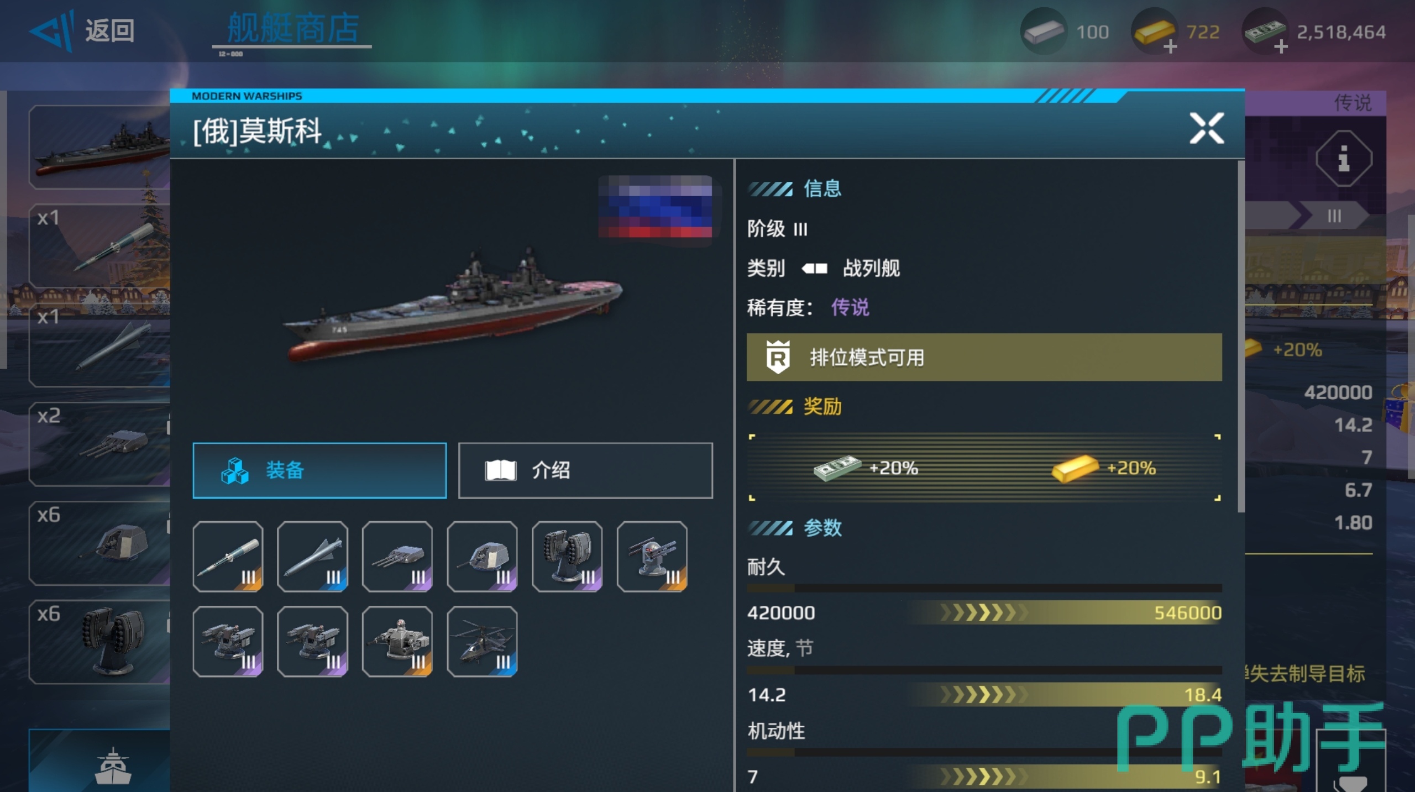Add gold using the plus icon
This screenshot has height=792, width=1415.
pyautogui.click(x=1170, y=47)
